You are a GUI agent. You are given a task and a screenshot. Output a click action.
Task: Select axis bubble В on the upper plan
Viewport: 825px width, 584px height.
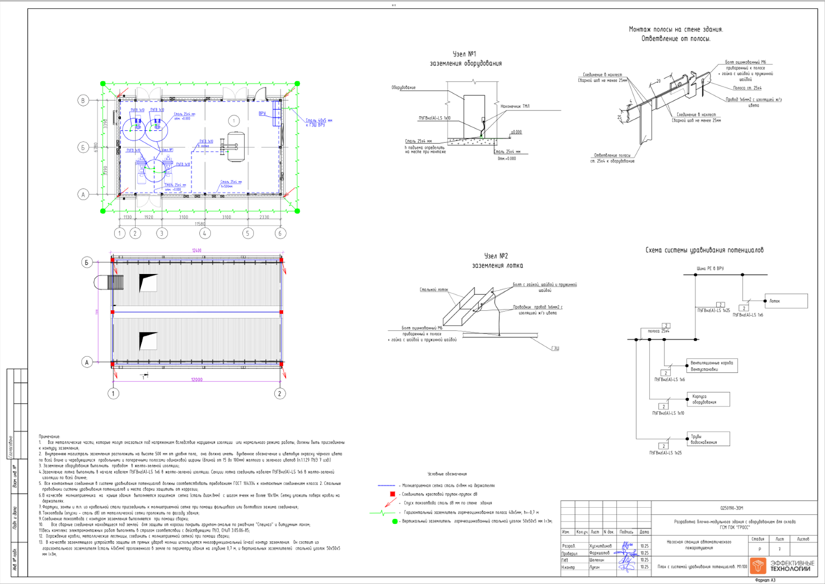(83, 100)
